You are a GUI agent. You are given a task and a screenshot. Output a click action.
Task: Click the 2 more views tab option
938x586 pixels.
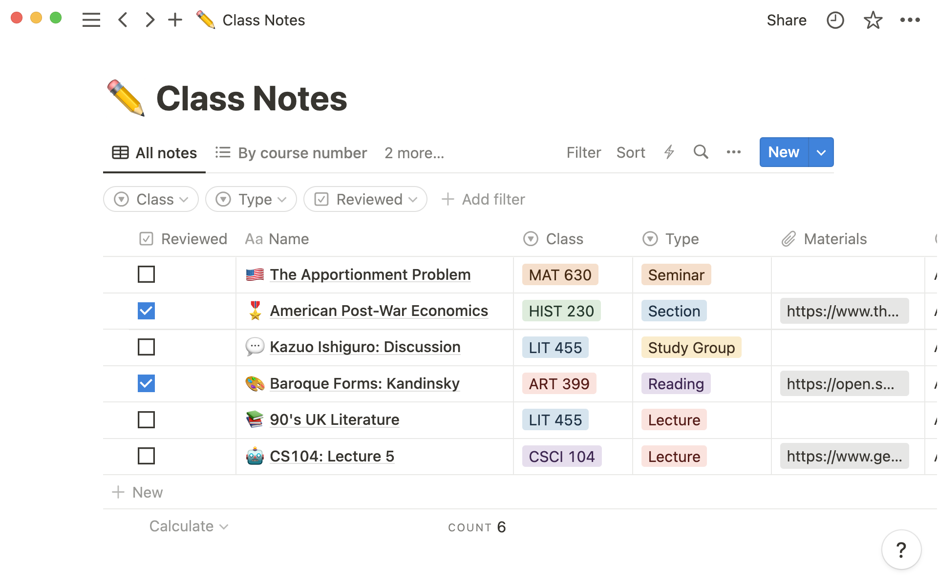(414, 152)
